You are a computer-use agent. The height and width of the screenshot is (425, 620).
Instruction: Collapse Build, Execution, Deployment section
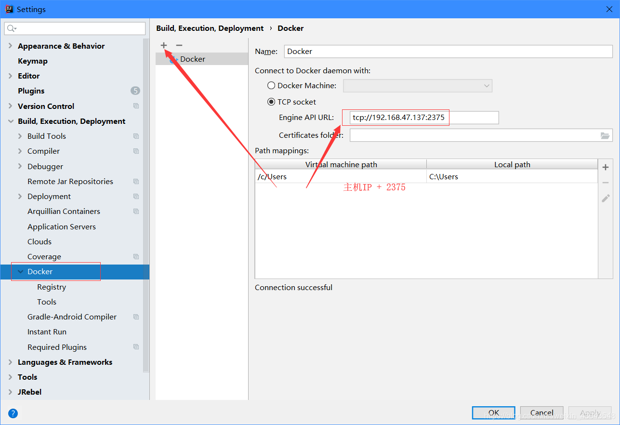(x=11, y=121)
